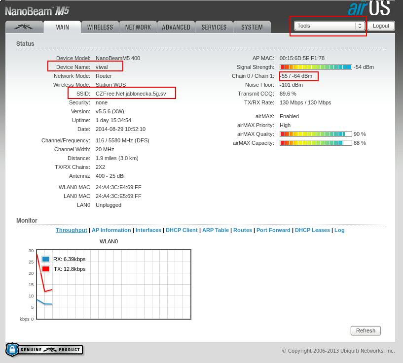The width and height of the screenshot is (403, 363).
Task: Select '116 / 5580 MHz (DFS)' frequency
Action: (x=122, y=140)
